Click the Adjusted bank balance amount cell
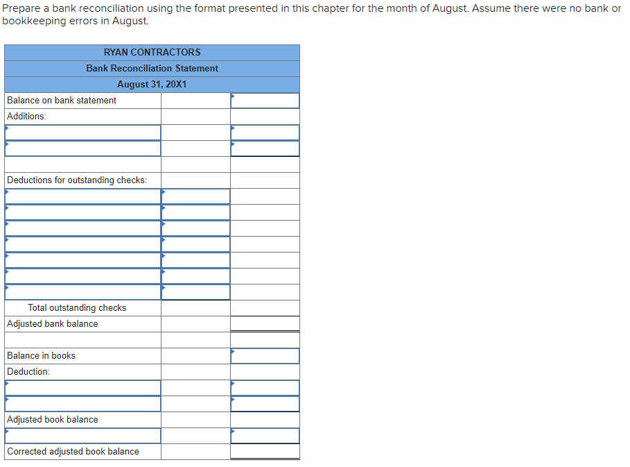Image resolution: width=630 pixels, height=467 pixels. click(265, 323)
